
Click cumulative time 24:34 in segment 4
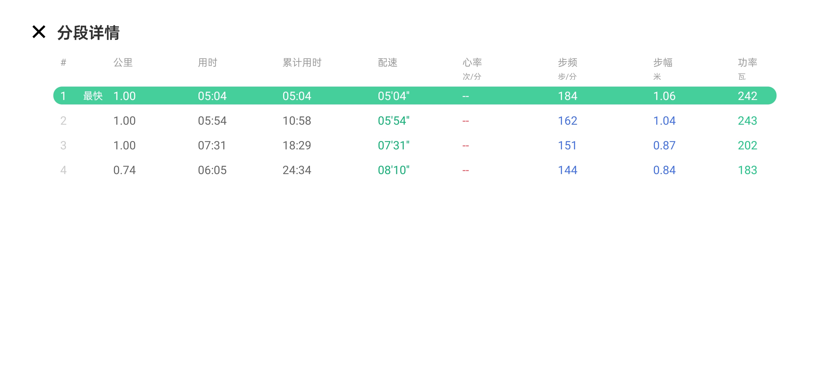(296, 170)
